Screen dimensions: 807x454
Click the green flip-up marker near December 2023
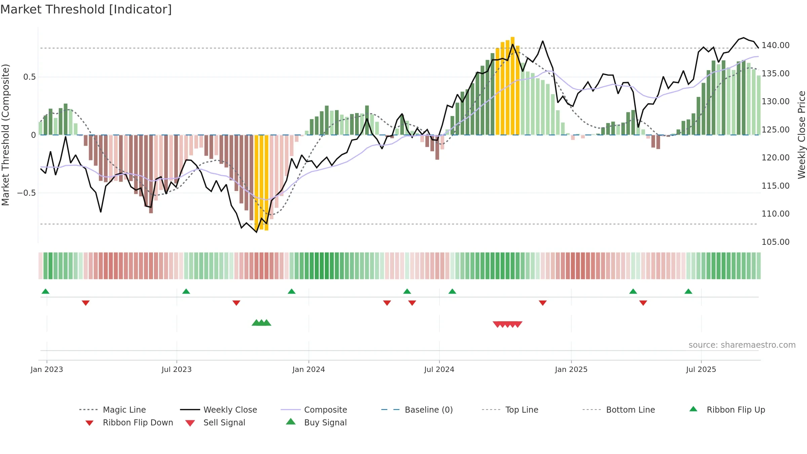coord(292,291)
